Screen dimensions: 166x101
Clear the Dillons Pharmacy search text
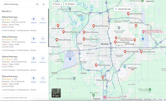[43, 4]
